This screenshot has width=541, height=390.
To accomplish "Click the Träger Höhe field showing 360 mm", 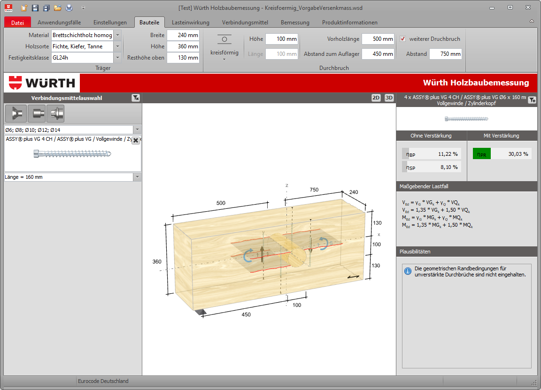I will tap(183, 46).
